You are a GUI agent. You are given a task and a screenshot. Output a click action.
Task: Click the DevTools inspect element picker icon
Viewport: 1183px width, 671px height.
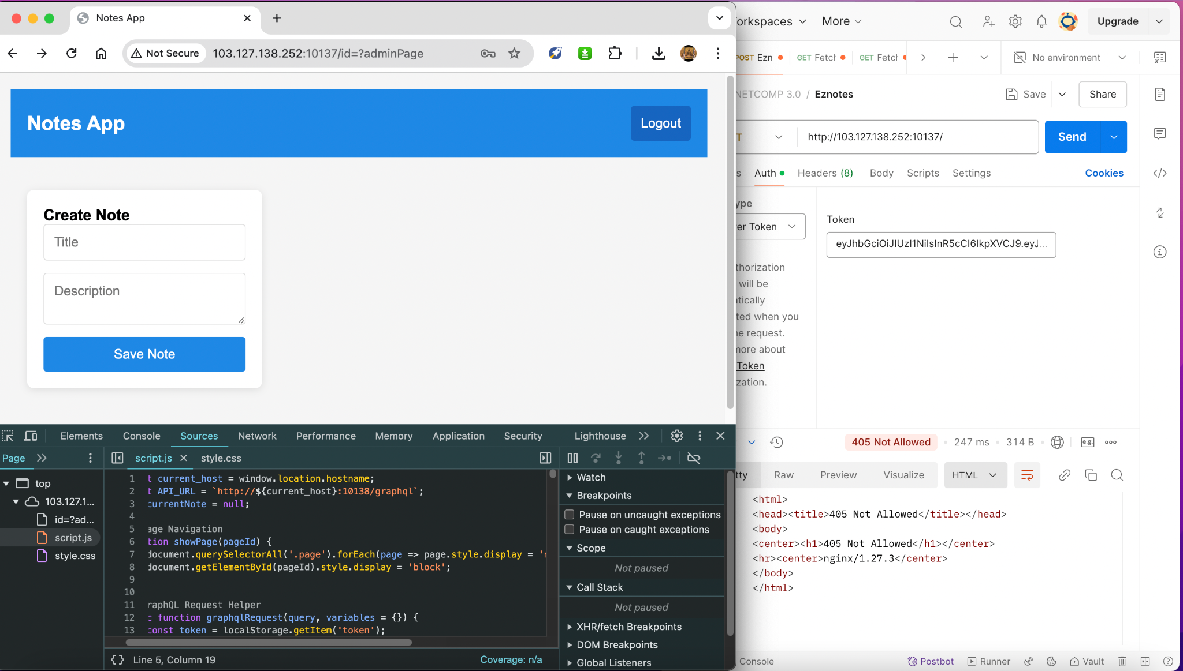coord(8,436)
